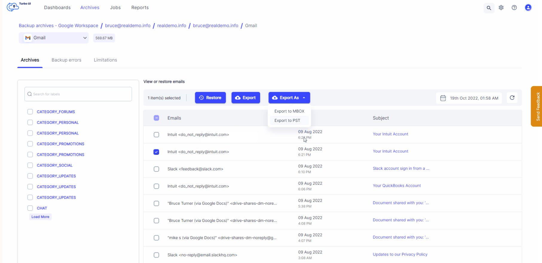Screen dimensions: 542x263
Task: Click Load More labels button
Action: pyautogui.click(x=40, y=217)
